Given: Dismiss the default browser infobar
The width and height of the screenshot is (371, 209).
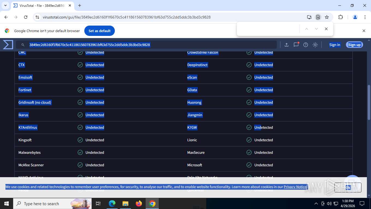Looking at the screenshot, I should pyautogui.click(x=364, y=31).
